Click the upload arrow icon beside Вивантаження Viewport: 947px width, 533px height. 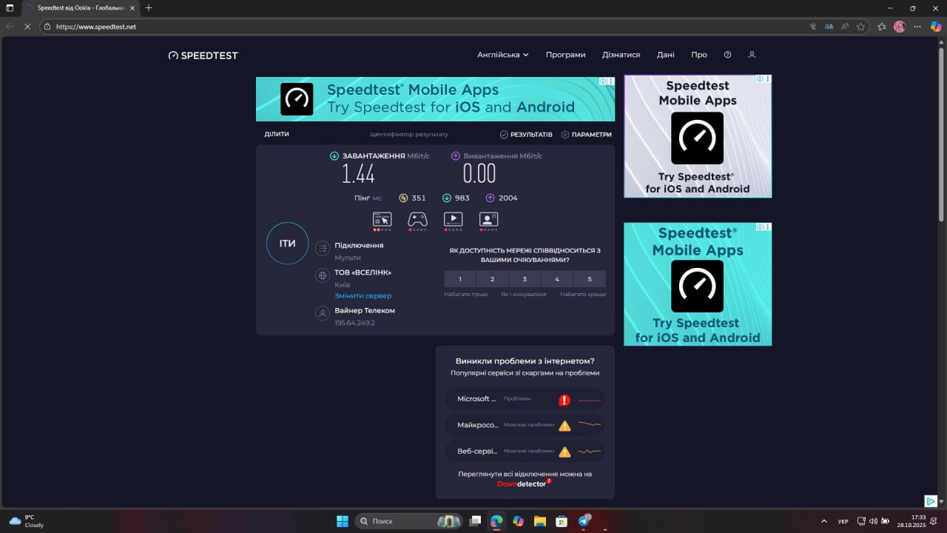(456, 156)
